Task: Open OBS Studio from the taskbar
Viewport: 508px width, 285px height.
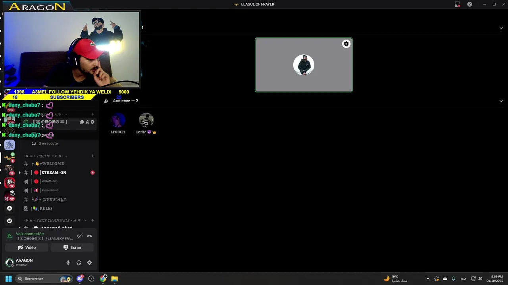Action: (x=91, y=279)
